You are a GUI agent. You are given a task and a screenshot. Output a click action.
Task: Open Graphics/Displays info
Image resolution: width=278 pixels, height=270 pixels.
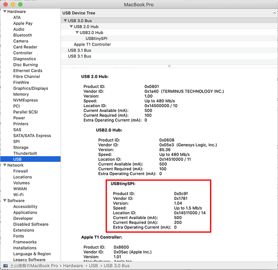point(31,88)
